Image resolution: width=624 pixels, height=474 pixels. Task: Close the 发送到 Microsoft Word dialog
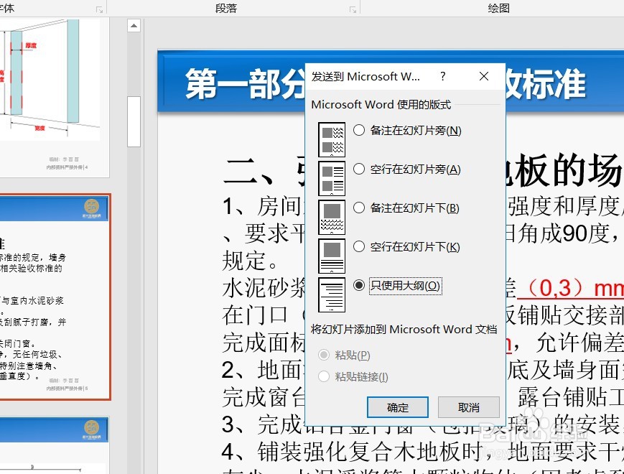483,76
